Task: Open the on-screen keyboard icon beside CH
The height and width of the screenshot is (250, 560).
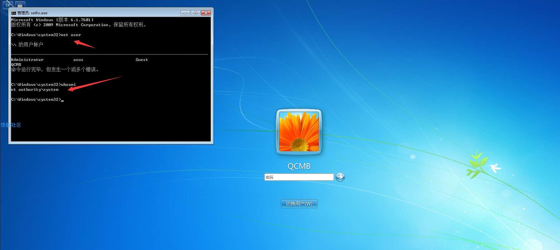Action: point(20,5)
